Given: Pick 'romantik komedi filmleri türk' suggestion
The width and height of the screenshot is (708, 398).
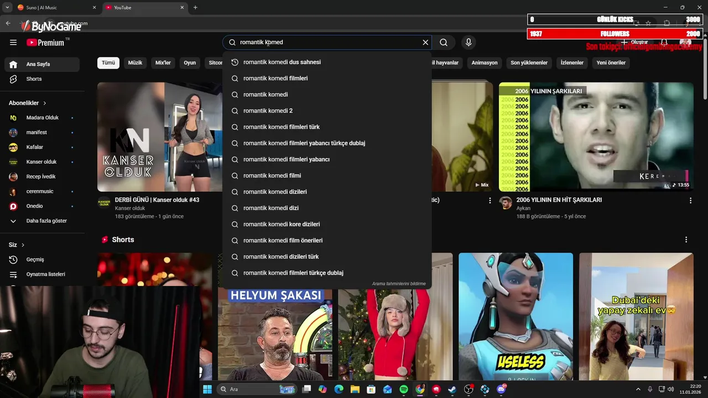Looking at the screenshot, I should click(x=327, y=127).
